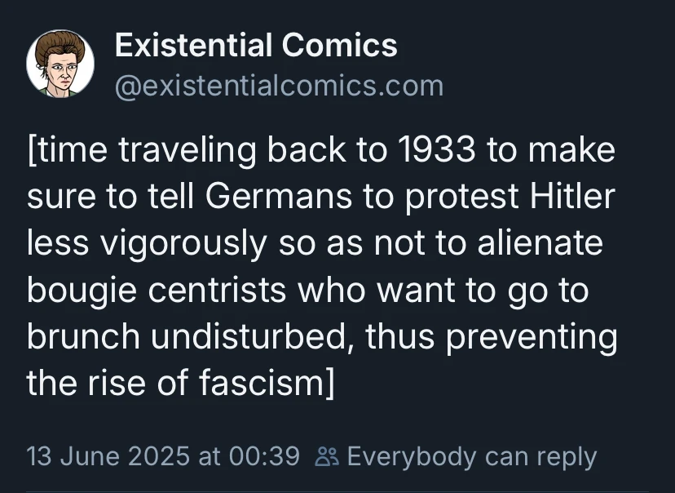Click the Existential Comics profile avatar
Image resolution: width=675 pixels, height=493 pixels.
60,64
